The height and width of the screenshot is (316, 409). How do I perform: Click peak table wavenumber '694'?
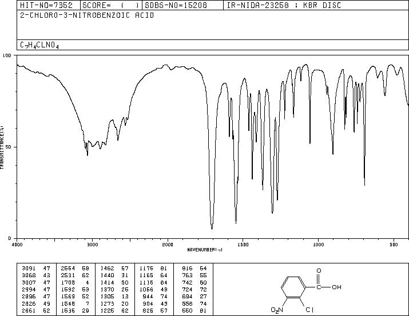187,297
